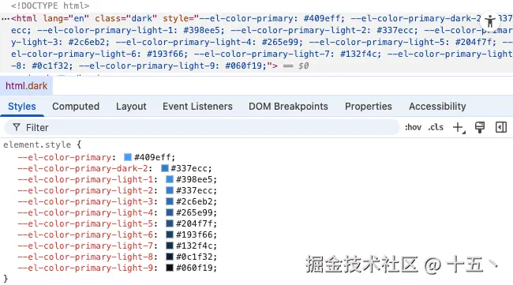Click the #193f66 value text

pyautogui.click(x=194, y=235)
